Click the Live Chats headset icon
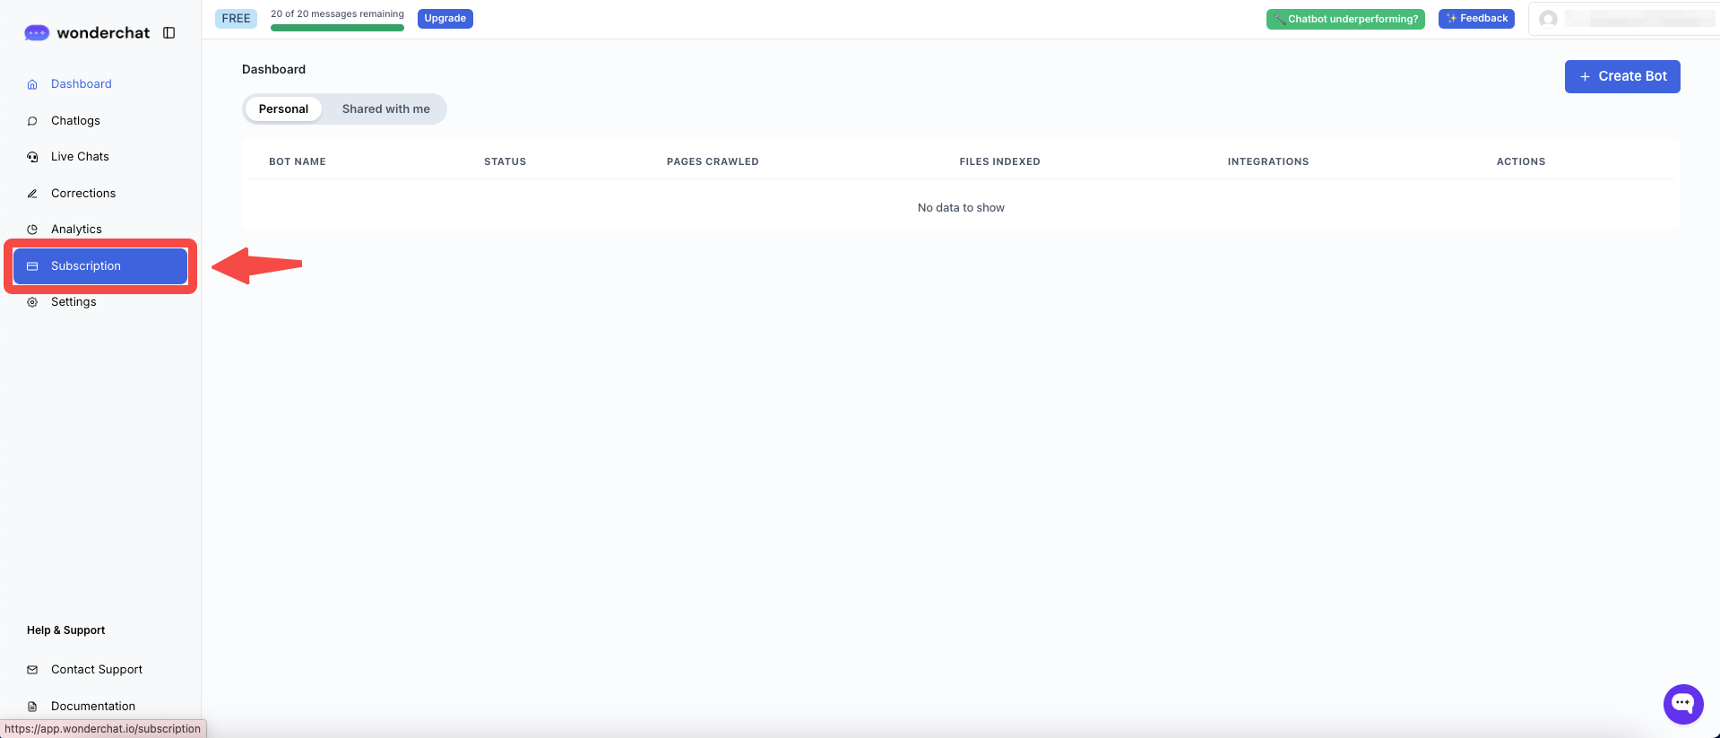The image size is (1720, 738). pyautogui.click(x=32, y=157)
